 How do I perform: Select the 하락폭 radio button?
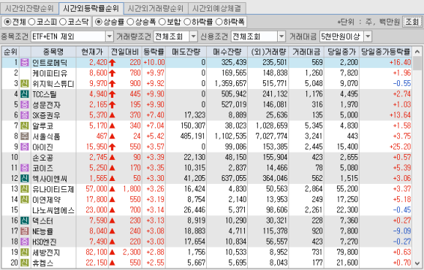[219, 22]
